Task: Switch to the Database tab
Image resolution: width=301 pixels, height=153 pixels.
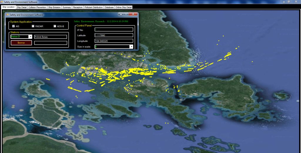Action: [109, 7]
